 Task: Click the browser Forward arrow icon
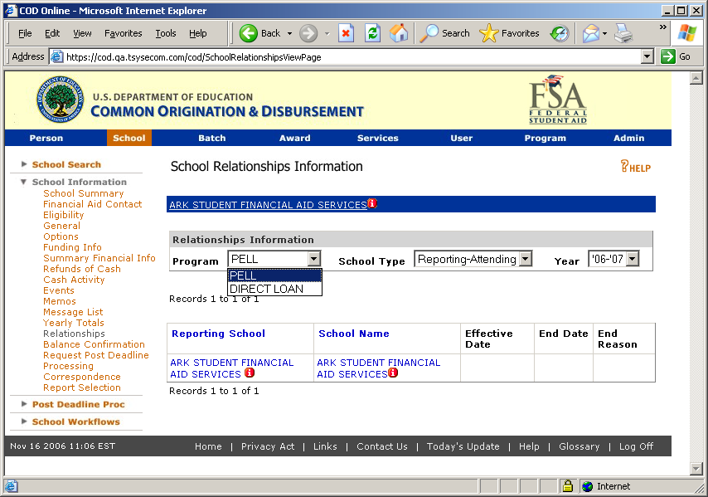click(308, 33)
